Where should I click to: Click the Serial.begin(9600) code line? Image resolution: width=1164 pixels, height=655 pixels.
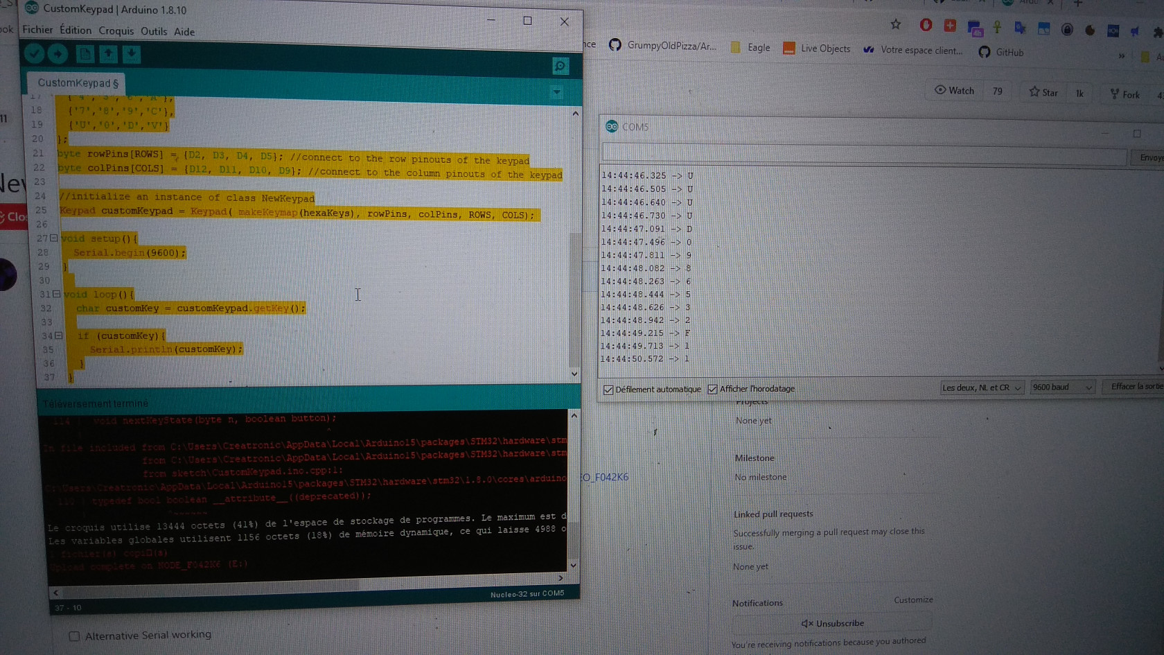[130, 252]
